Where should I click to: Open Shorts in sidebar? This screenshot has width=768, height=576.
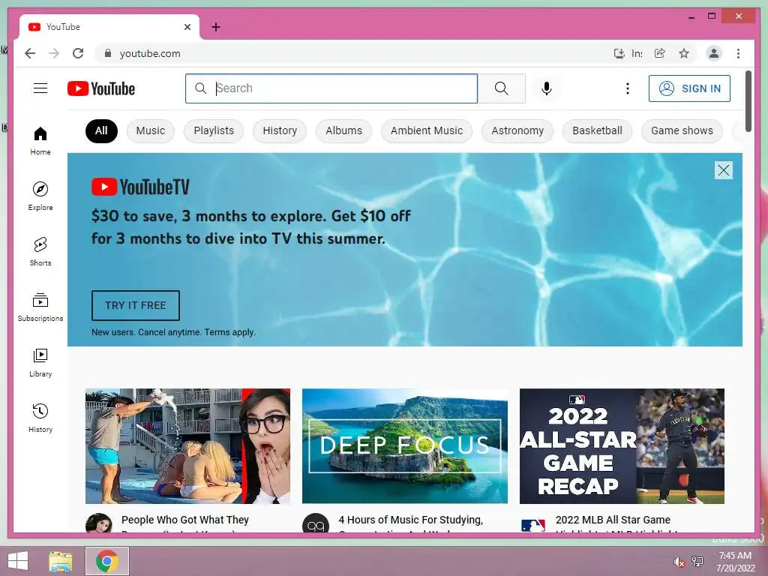pos(40,252)
